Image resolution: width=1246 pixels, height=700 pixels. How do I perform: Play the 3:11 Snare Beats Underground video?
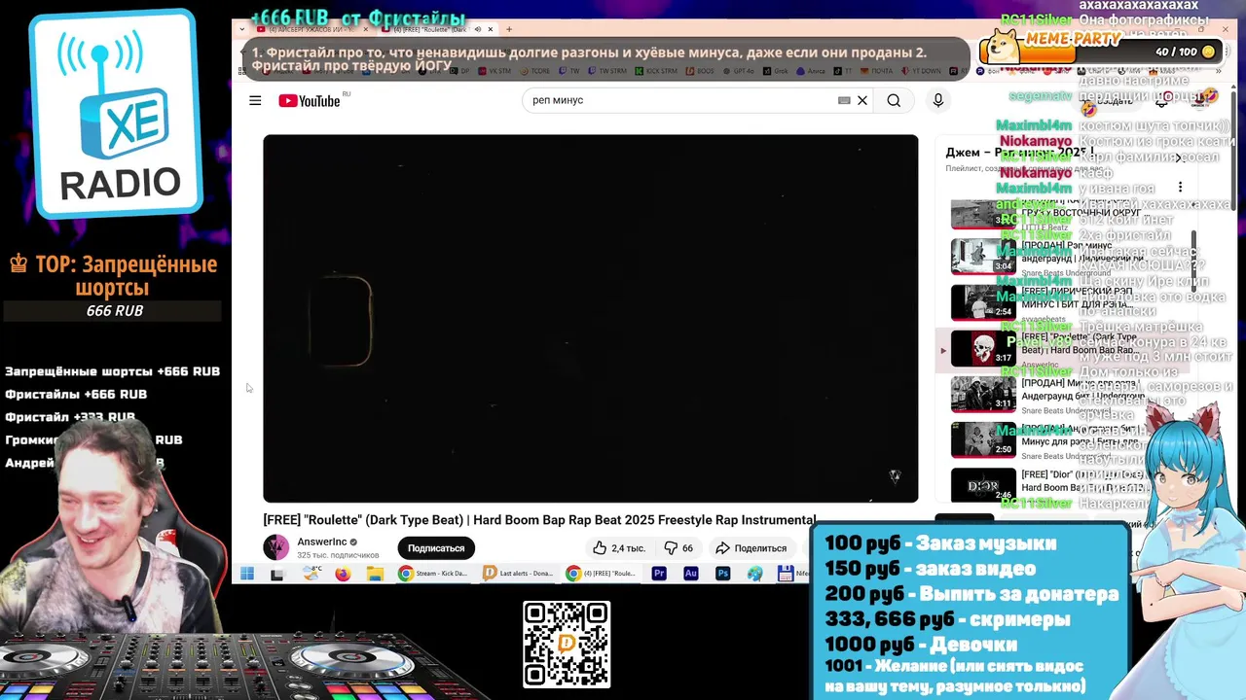click(983, 394)
